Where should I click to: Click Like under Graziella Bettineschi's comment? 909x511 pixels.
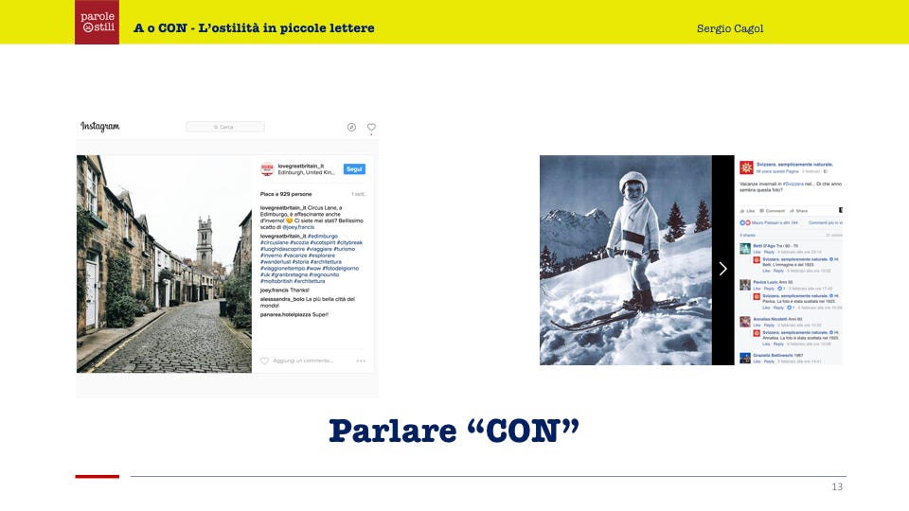(757, 361)
